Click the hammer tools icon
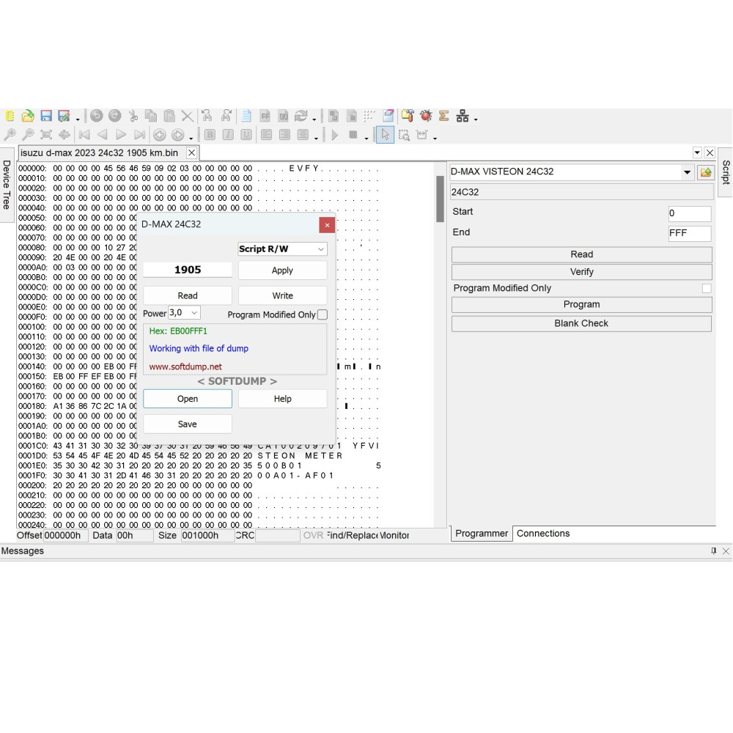This screenshot has width=733, height=733. point(408,116)
